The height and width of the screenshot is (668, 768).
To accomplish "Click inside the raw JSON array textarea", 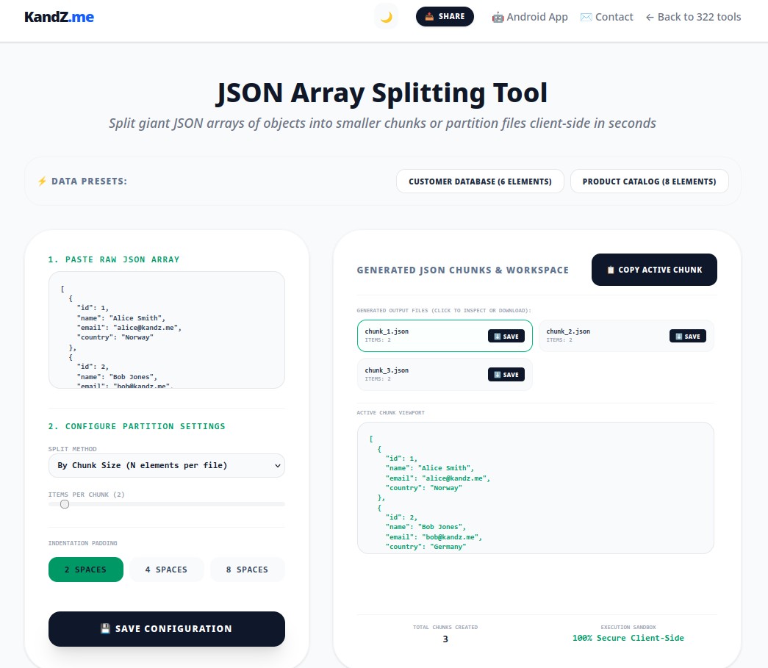I will click(x=167, y=330).
